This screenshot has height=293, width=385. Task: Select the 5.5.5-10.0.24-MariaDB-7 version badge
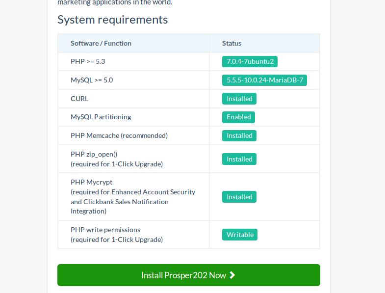[x=264, y=80]
